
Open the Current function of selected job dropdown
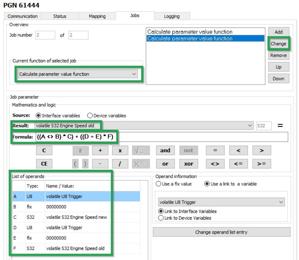pos(78,74)
